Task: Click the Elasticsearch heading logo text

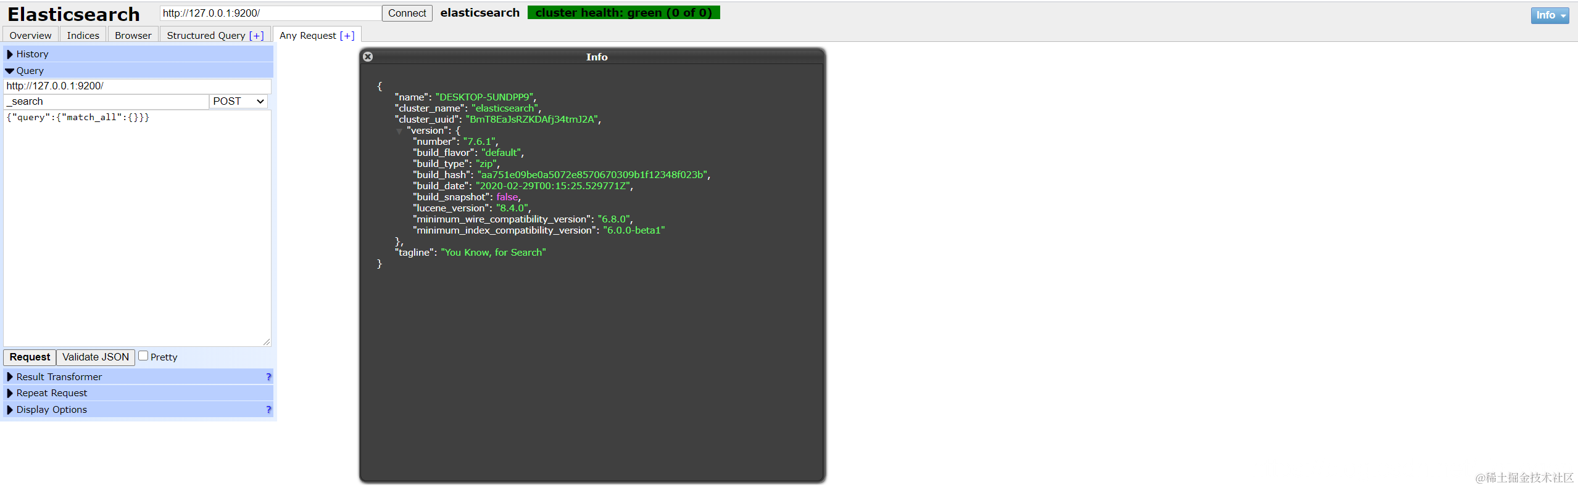Action: tap(73, 14)
